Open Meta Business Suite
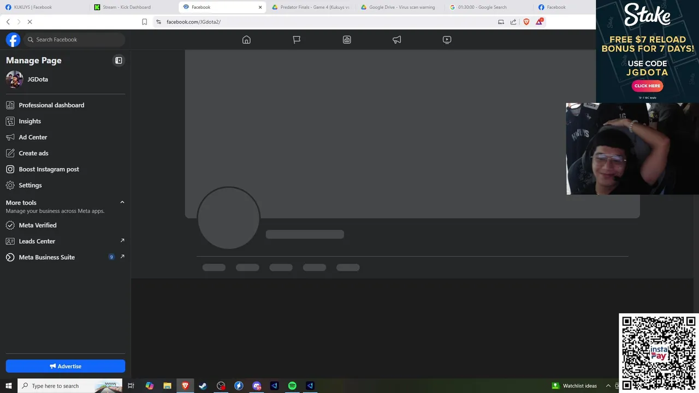 (66, 257)
